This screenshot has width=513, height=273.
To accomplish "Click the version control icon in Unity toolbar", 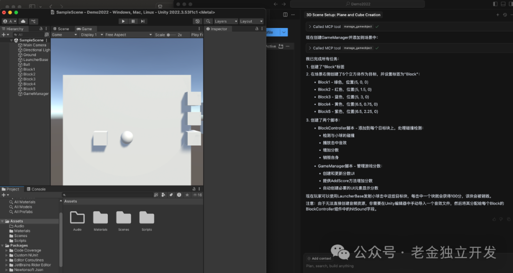I will [x=33, y=21].
